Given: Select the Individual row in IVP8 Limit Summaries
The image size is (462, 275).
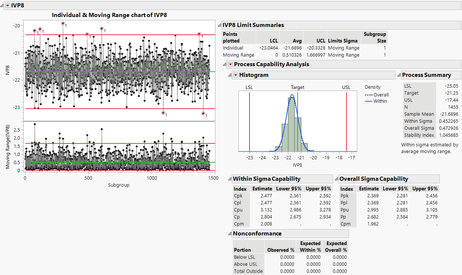Looking at the screenshot, I should [x=233, y=48].
